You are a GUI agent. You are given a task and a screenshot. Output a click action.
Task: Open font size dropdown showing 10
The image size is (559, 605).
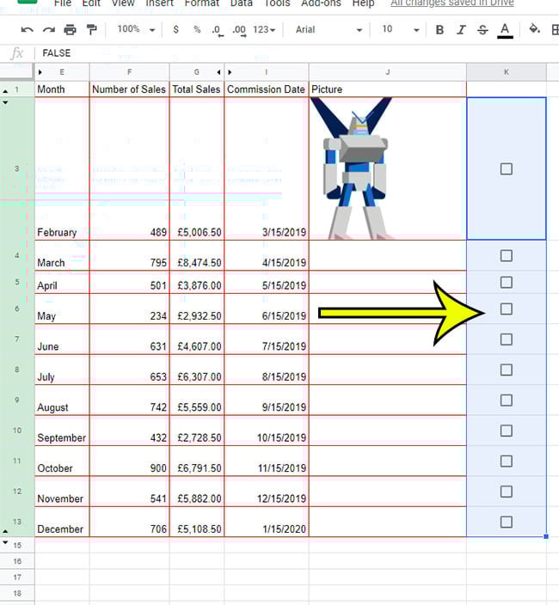(x=401, y=30)
